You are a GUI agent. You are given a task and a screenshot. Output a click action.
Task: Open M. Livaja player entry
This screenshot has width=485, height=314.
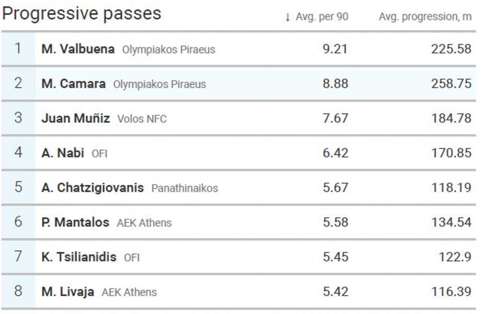67,291
